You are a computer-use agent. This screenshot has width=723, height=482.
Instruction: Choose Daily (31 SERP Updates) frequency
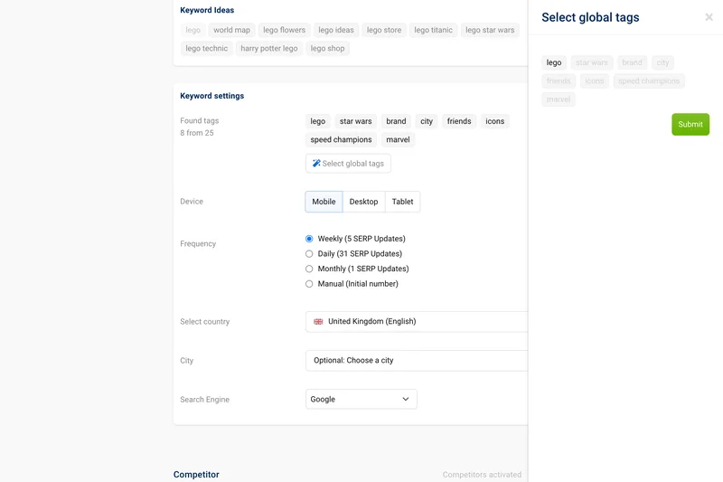tap(309, 254)
